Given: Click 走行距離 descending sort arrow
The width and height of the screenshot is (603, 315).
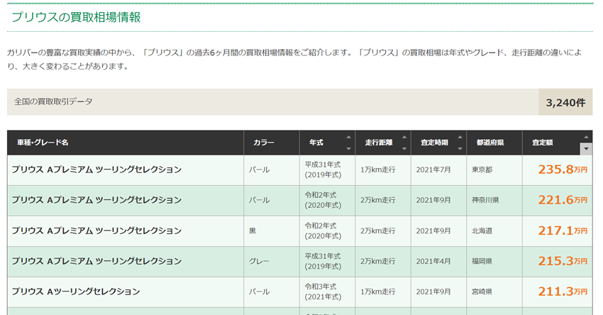Looking at the screenshot, I should coord(404,148).
